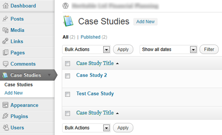Tick the checkbox for Test Case Study
Screen dimensions: 222x135
[68, 94]
